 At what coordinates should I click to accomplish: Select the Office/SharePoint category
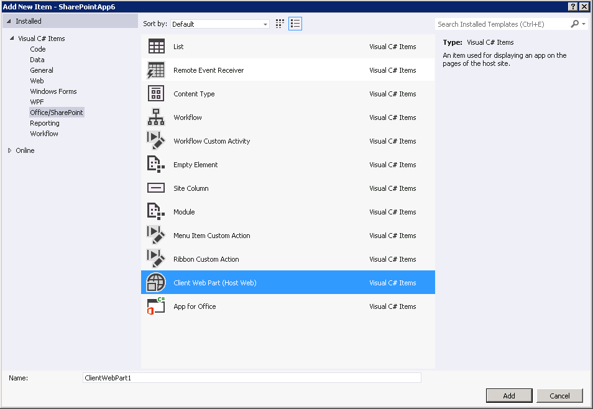[x=57, y=113]
